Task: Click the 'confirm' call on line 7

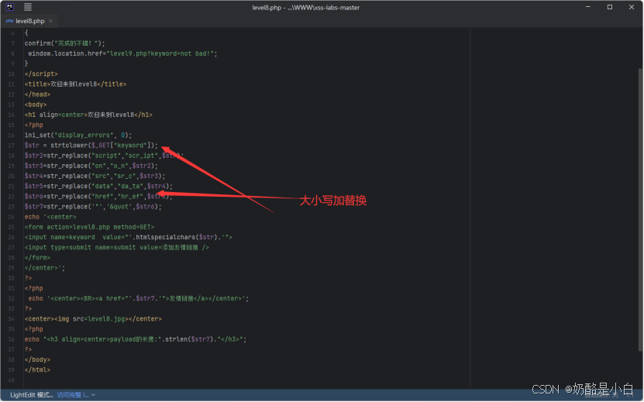Action: [x=37, y=43]
